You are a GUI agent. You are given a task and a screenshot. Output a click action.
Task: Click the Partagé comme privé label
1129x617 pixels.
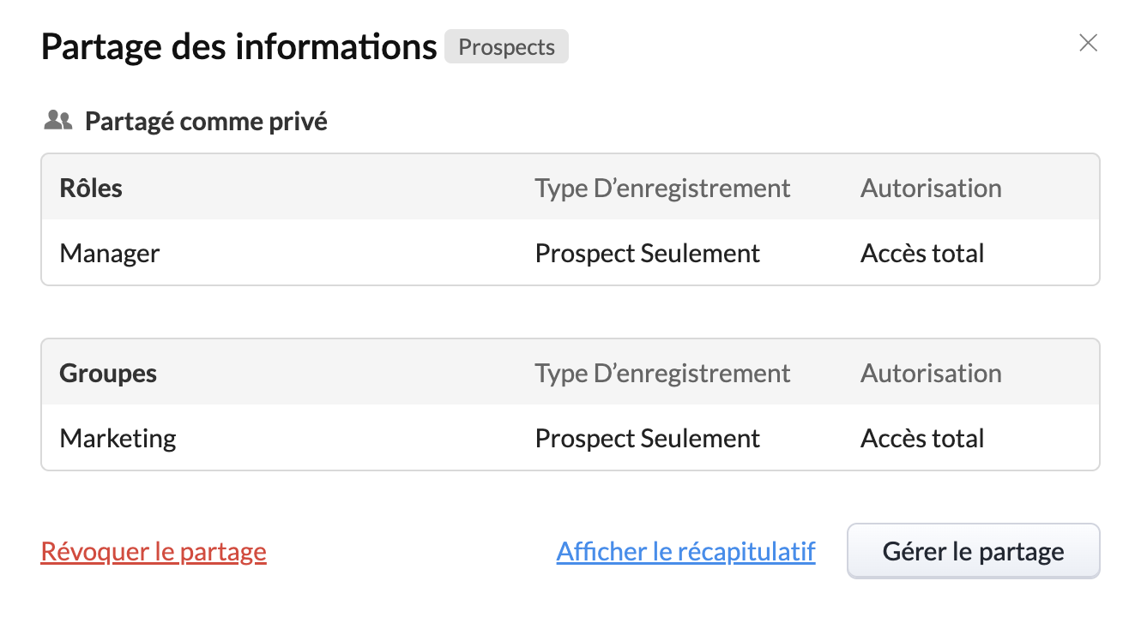[205, 121]
